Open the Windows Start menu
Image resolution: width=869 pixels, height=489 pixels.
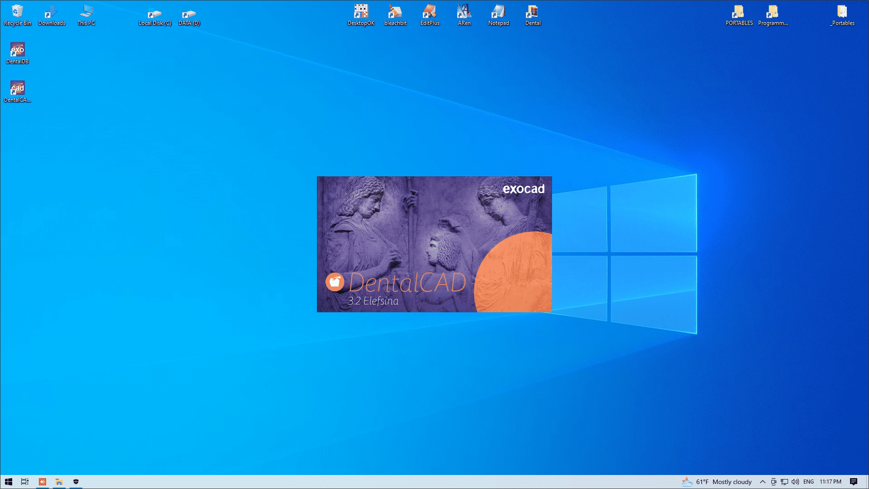pyautogui.click(x=9, y=482)
